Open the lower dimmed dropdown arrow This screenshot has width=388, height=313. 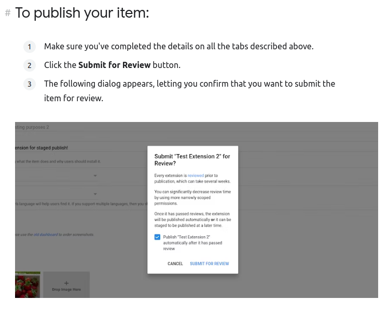(x=95, y=194)
